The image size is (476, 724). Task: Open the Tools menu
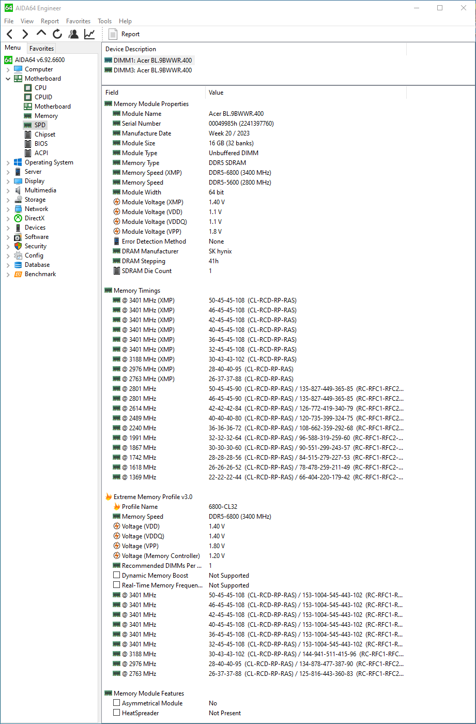pos(104,21)
